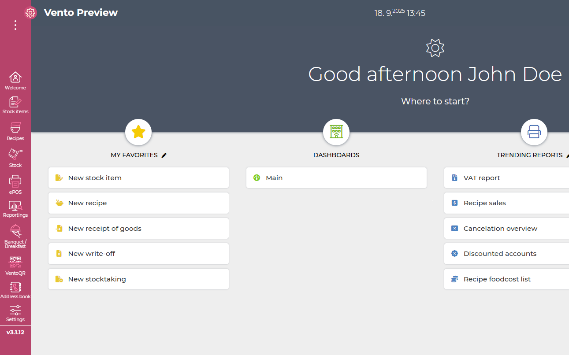Click the v3.1.12 version label
Viewport: 569px width, 355px height.
pyautogui.click(x=15, y=333)
